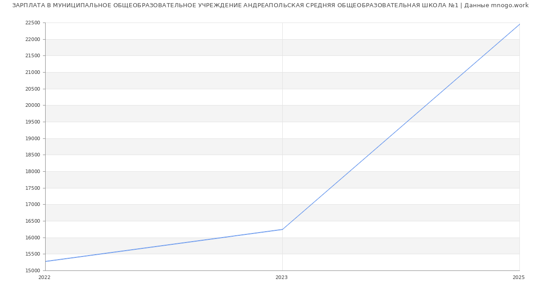
Task: Click the 2023 x-axis label
Action: (281, 278)
